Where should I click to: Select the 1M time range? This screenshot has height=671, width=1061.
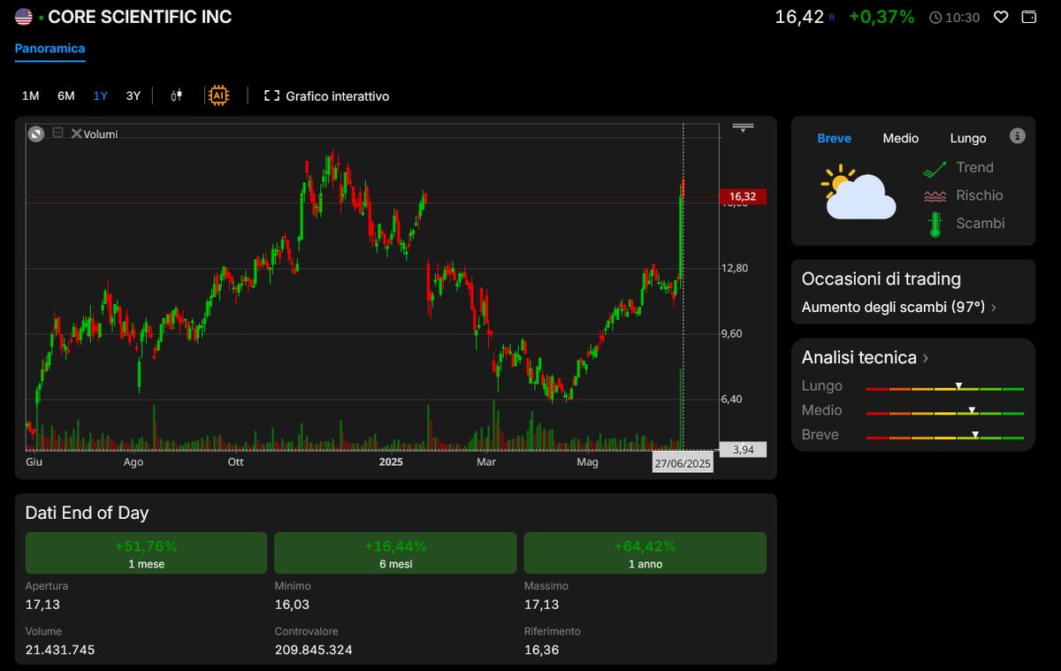coord(31,95)
